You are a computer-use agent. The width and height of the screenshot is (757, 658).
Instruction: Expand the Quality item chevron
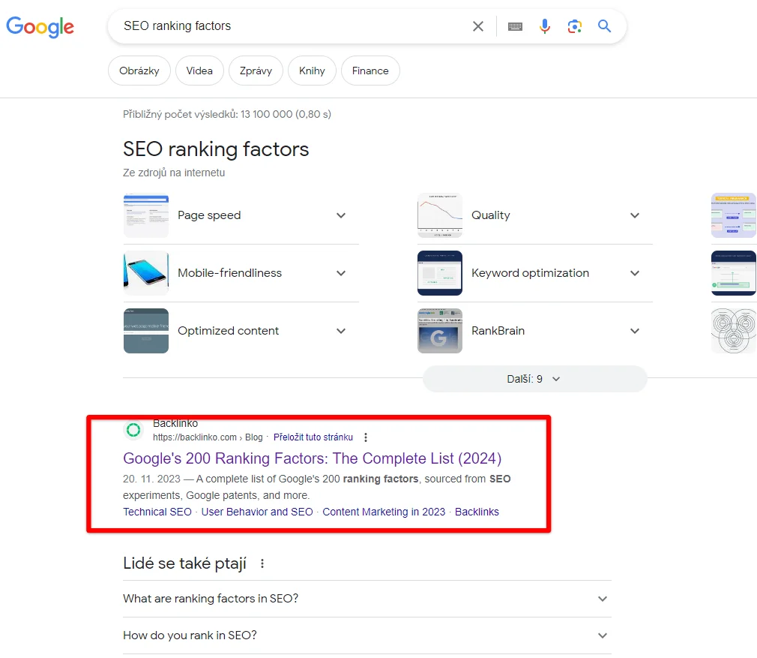(635, 215)
